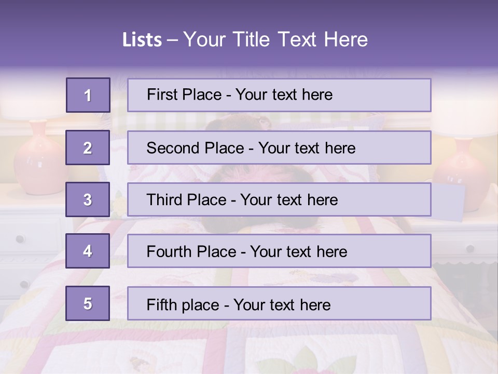Viewport: 498px width, 374px height.
Task: Select the number 4 square
Action: click(x=88, y=251)
